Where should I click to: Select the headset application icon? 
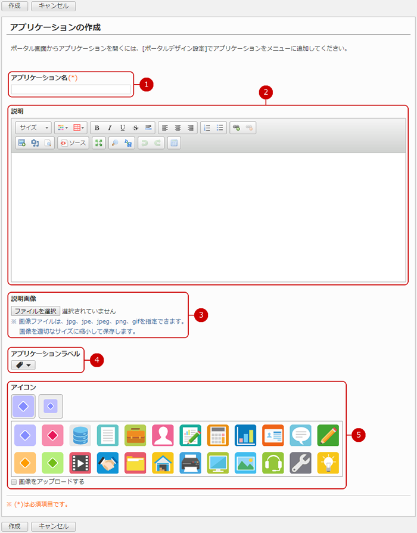coord(273,463)
